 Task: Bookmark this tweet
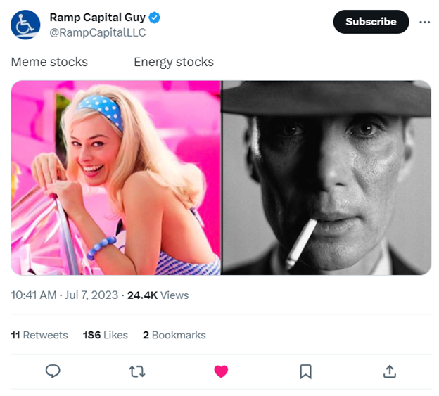point(305,371)
